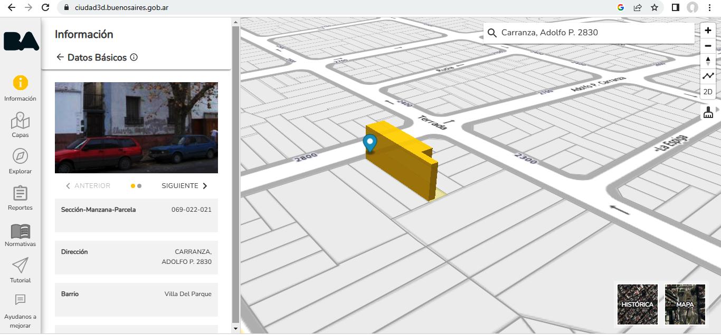Screen dimensions: 721x335
Task: Open the Información sidebar section
Action: (x=20, y=88)
